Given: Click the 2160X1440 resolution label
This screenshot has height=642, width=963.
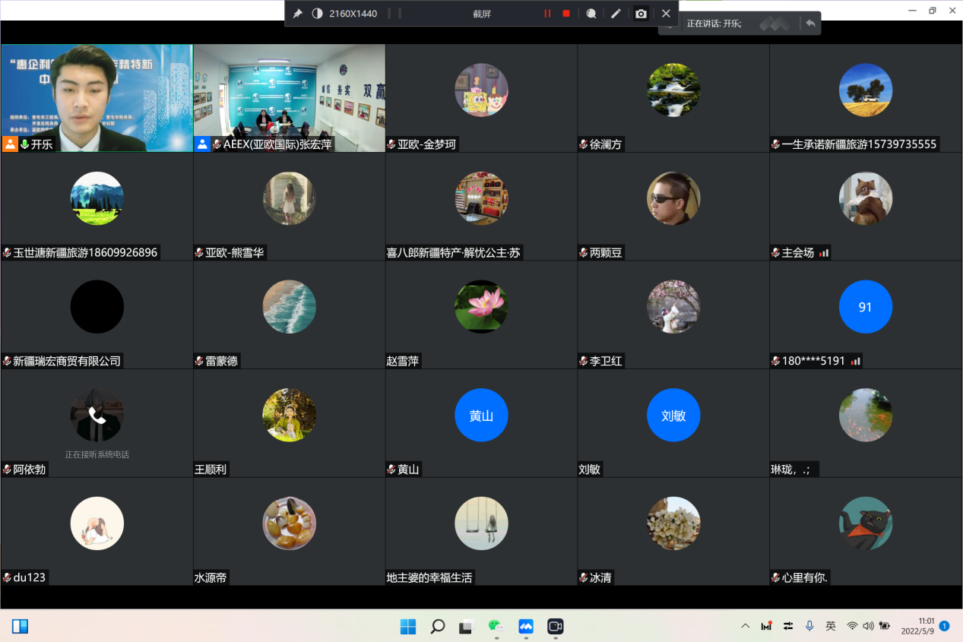Looking at the screenshot, I should 353,14.
